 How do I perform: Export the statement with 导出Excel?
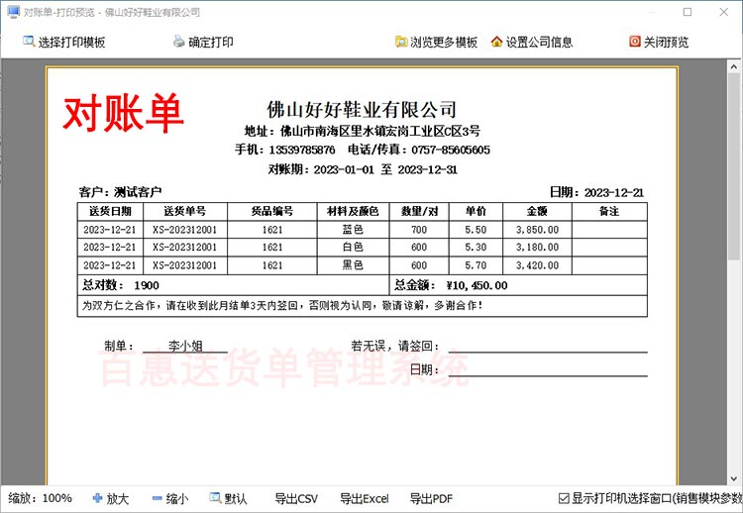coord(364,498)
